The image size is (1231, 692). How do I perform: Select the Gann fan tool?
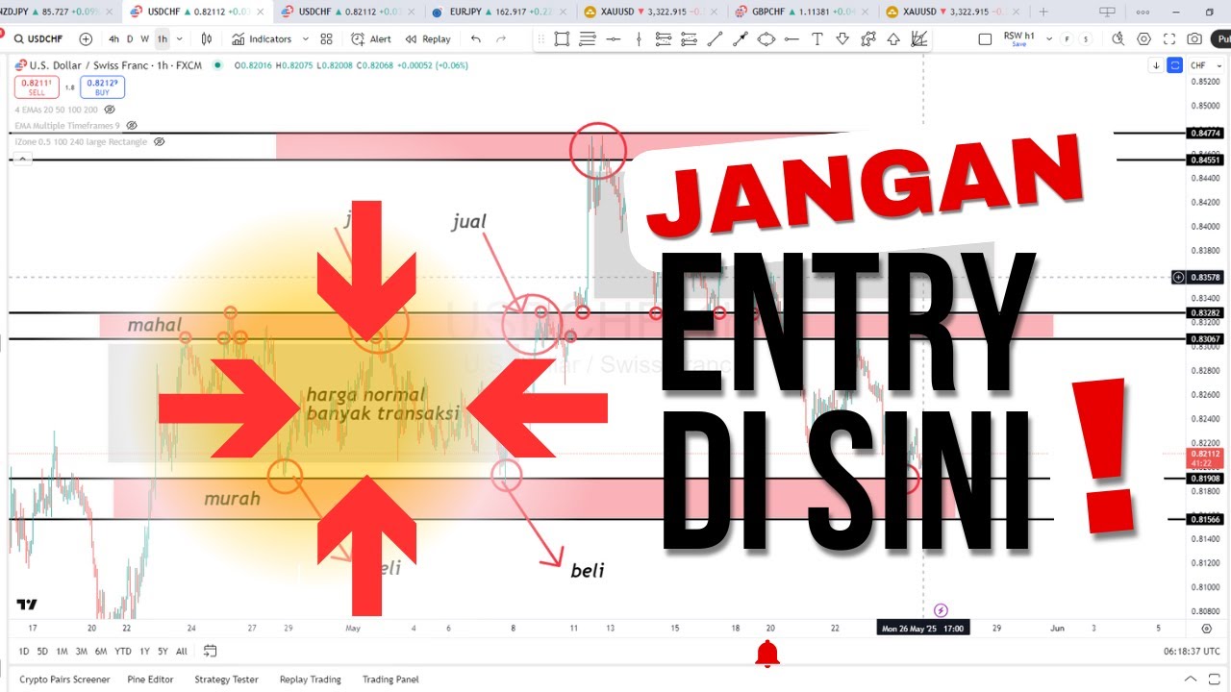(x=919, y=39)
